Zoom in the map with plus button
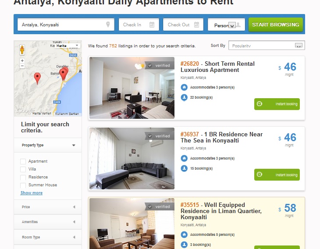Image resolution: width=320 pixels, height=249 pixels. pyautogui.click(x=22, y=60)
